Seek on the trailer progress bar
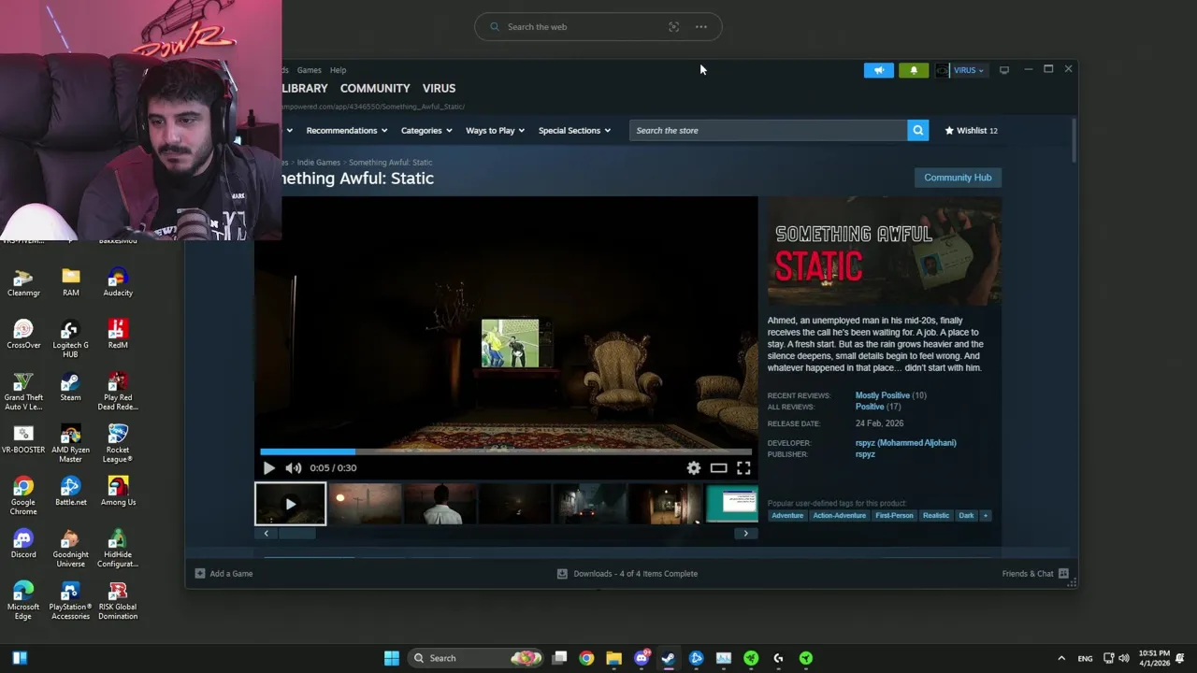 point(505,451)
